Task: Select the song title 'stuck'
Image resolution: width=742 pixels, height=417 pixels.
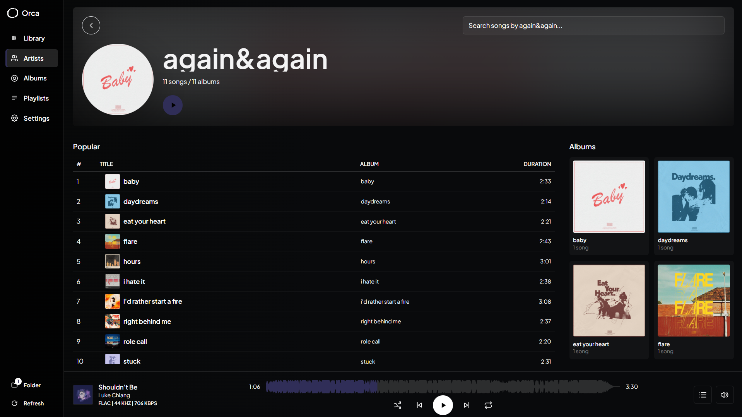Action: 132,361
